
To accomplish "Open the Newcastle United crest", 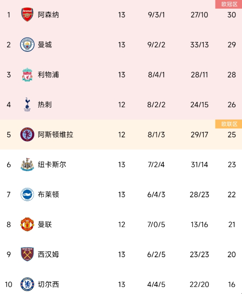I will (27, 164).
